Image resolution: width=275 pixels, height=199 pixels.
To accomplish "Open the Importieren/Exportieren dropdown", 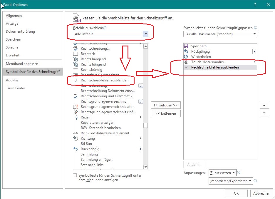I will [x=231, y=181].
